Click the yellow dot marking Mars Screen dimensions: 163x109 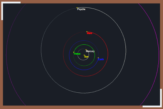87,32
